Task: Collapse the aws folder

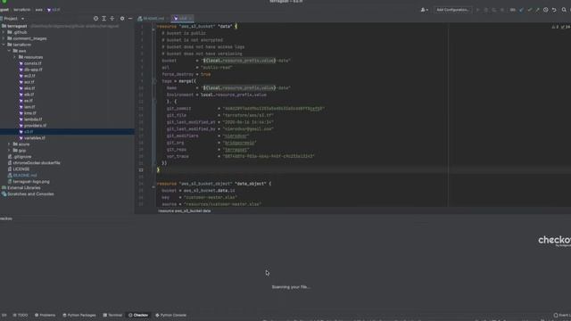Action: pos(10,51)
